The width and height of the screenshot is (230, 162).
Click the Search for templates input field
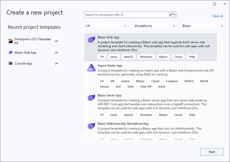(x=124, y=15)
